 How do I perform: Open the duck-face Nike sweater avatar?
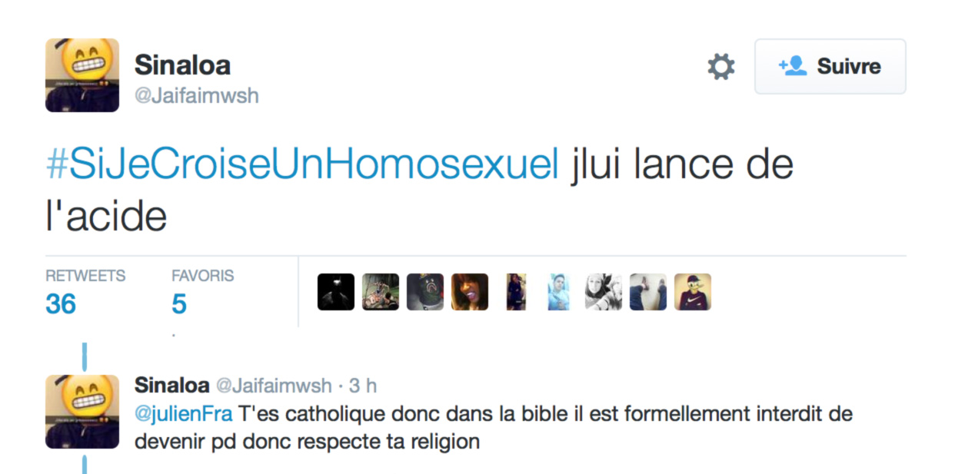[693, 292]
